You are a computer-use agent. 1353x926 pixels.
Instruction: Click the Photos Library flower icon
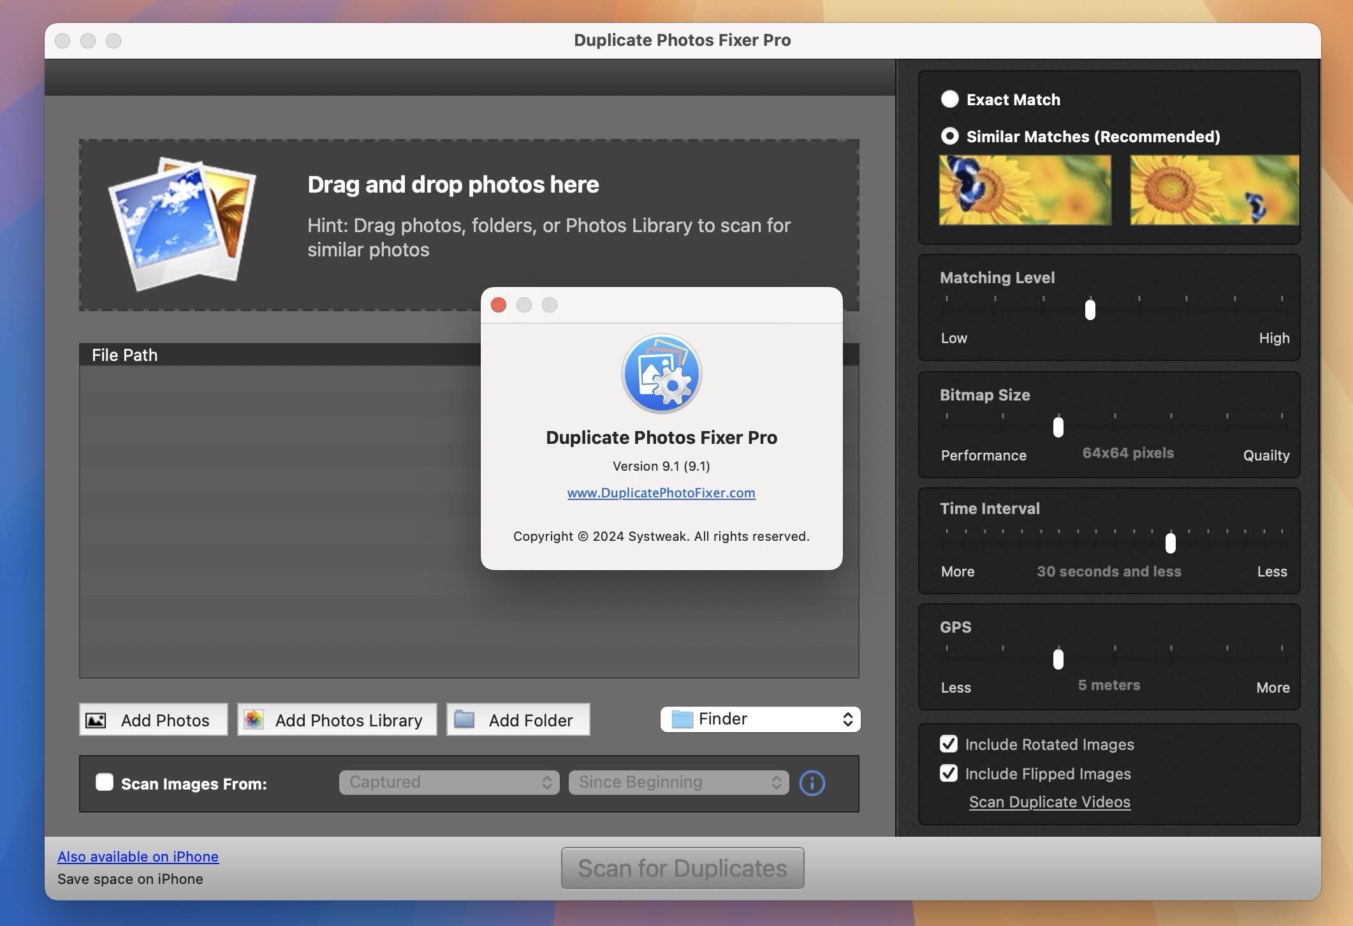(254, 719)
